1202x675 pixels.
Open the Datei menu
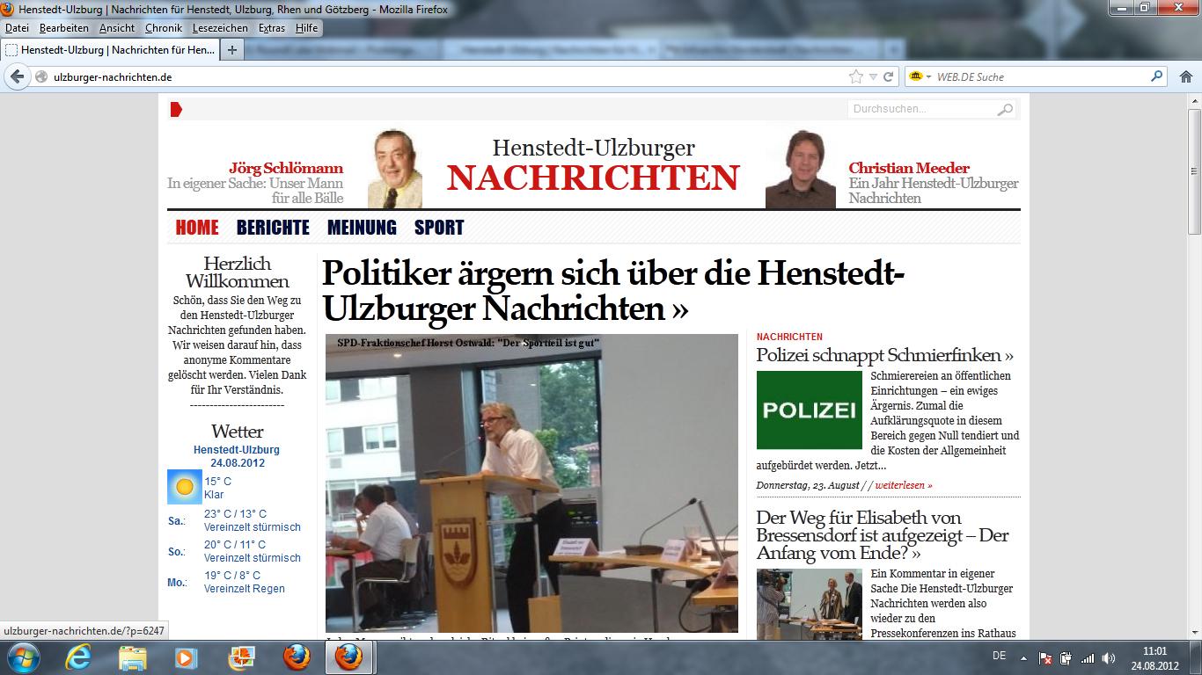point(17,28)
